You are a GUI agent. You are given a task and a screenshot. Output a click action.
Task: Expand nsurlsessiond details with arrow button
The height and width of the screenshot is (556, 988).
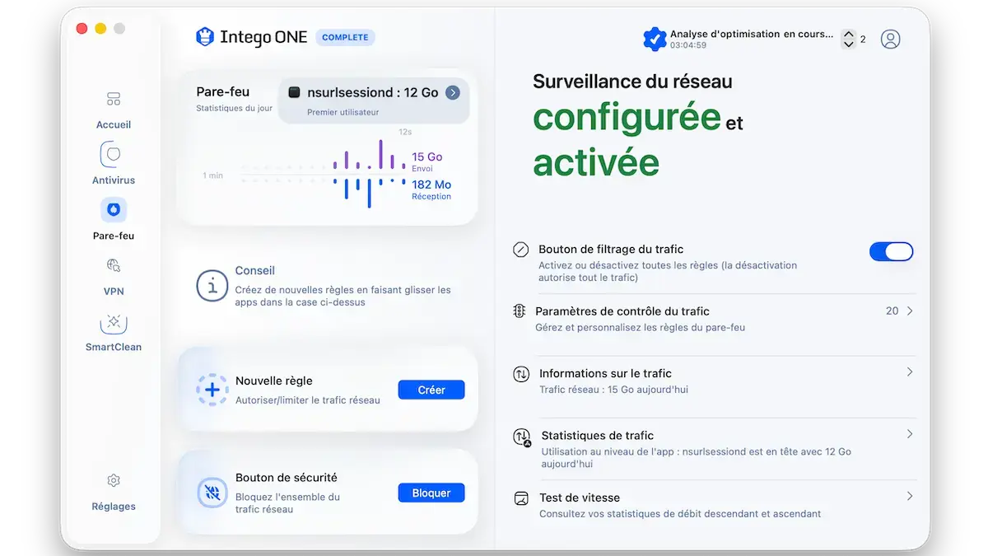(453, 92)
